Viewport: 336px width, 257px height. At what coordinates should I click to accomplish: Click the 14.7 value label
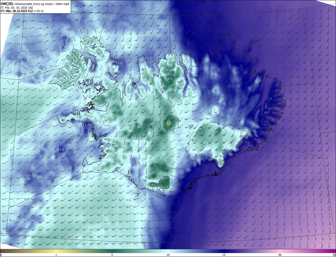tap(86, 125)
